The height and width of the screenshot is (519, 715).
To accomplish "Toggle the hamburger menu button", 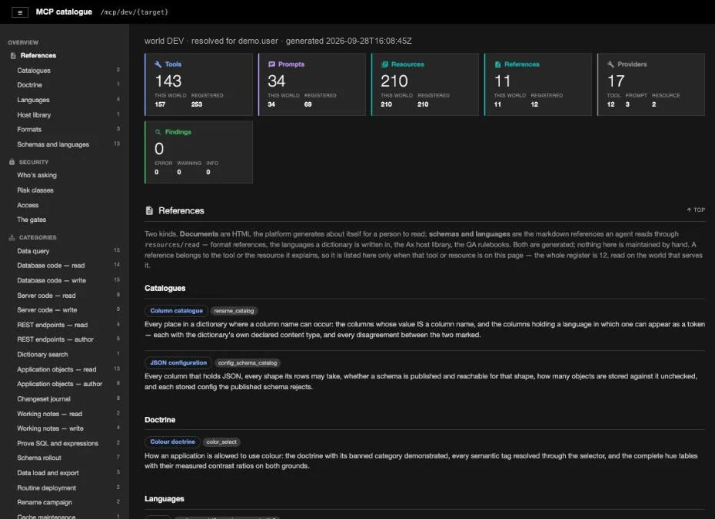I will coord(20,12).
